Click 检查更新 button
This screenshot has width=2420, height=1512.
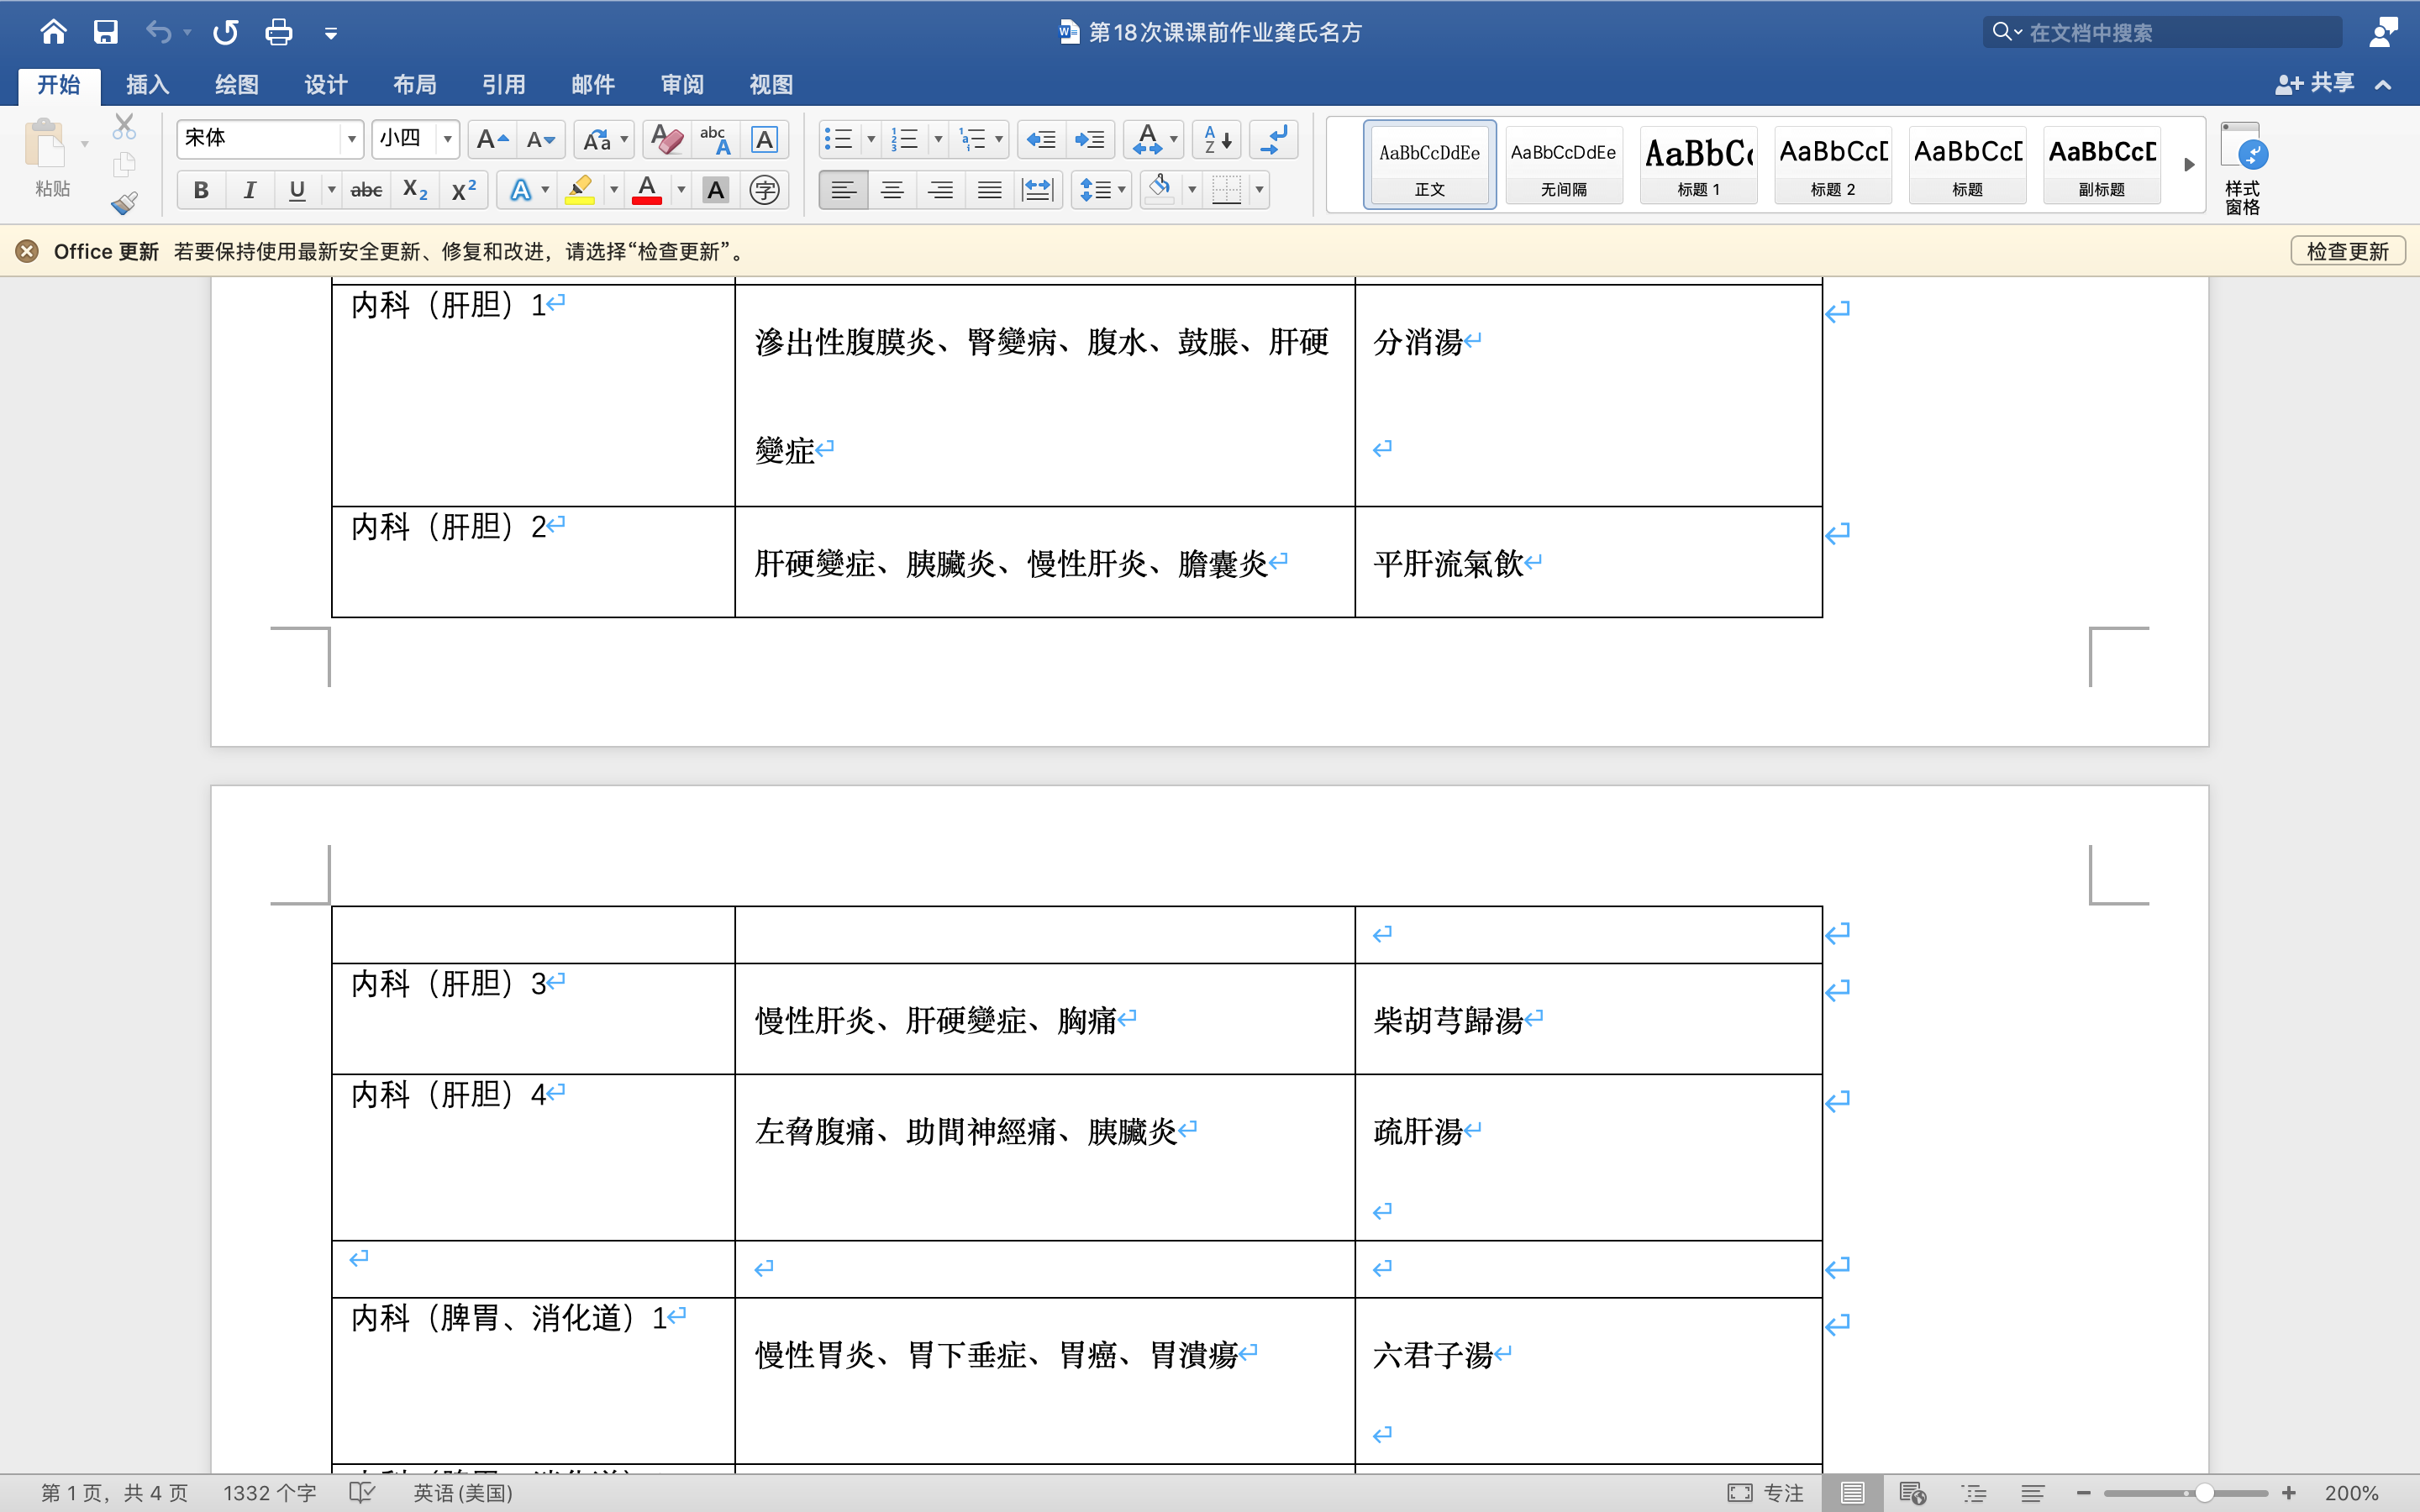(x=2347, y=251)
